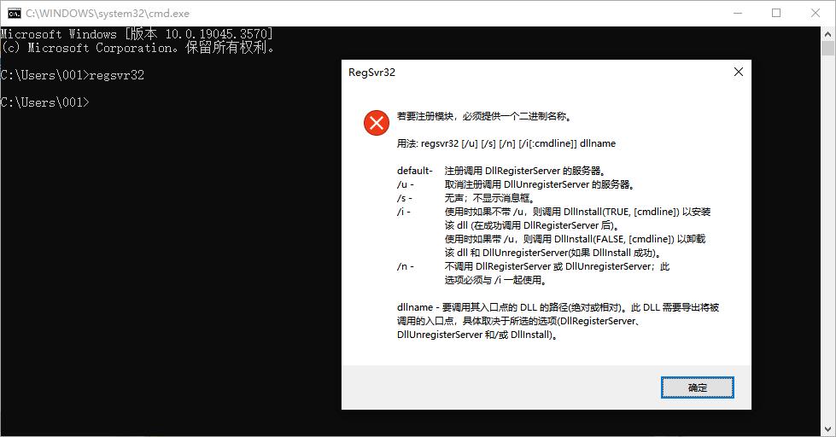This screenshot has width=836, height=437.
Task: Click the console vertical scrollbar track
Action: (x=828, y=256)
